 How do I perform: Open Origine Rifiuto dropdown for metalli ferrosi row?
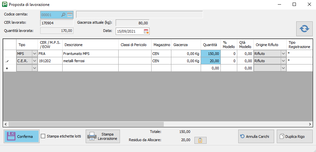point(283,61)
